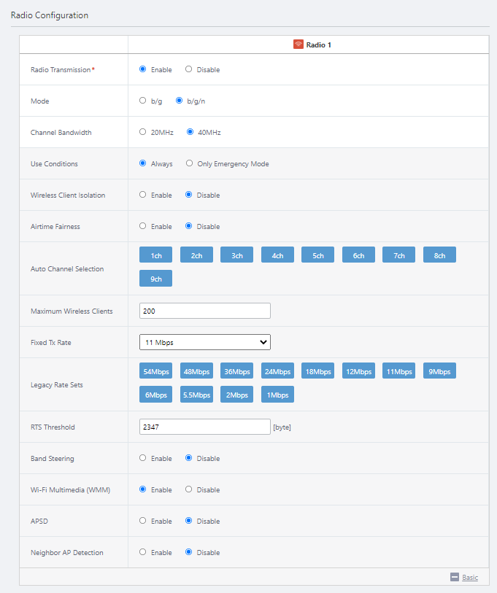This screenshot has width=497, height=593.
Task: Toggle the 6ch auto channel button
Action: pyautogui.click(x=358, y=255)
